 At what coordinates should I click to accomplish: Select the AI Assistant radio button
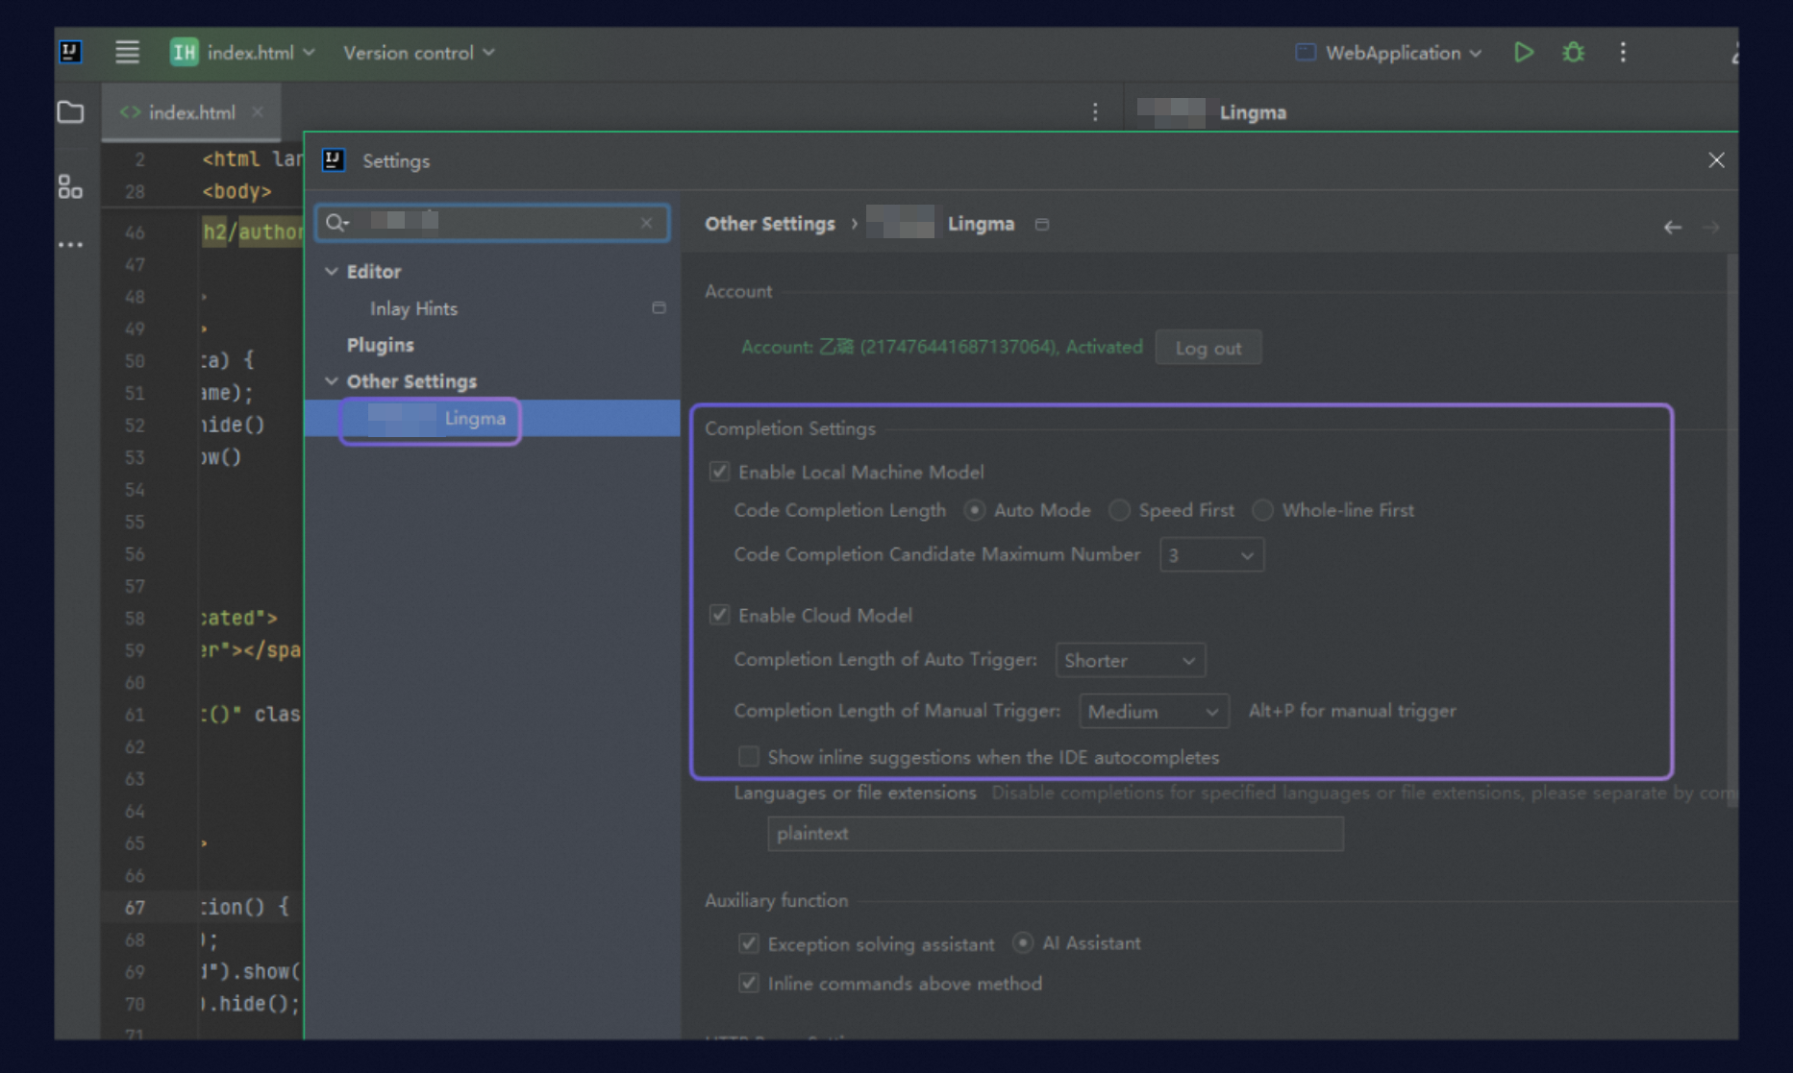pos(1023,943)
